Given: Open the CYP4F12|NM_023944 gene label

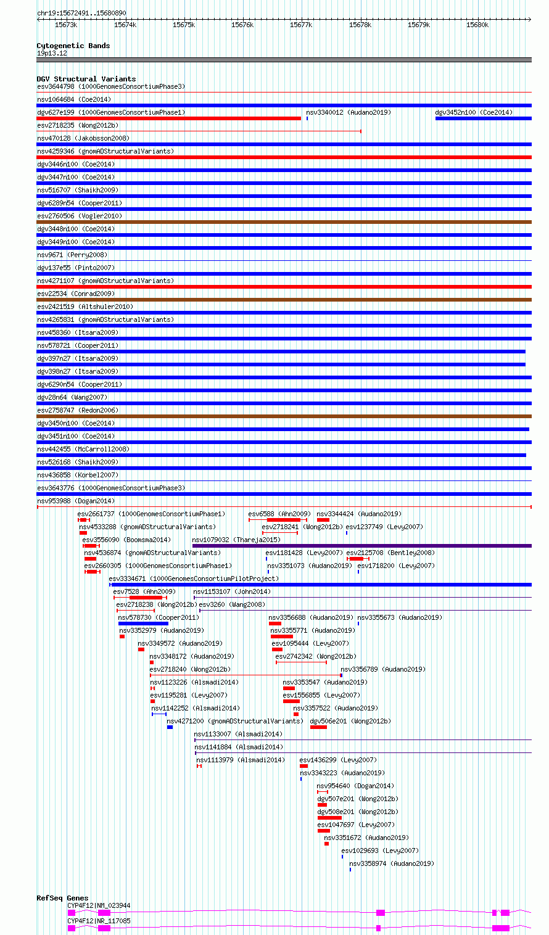Looking at the screenshot, I should click(99, 906).
